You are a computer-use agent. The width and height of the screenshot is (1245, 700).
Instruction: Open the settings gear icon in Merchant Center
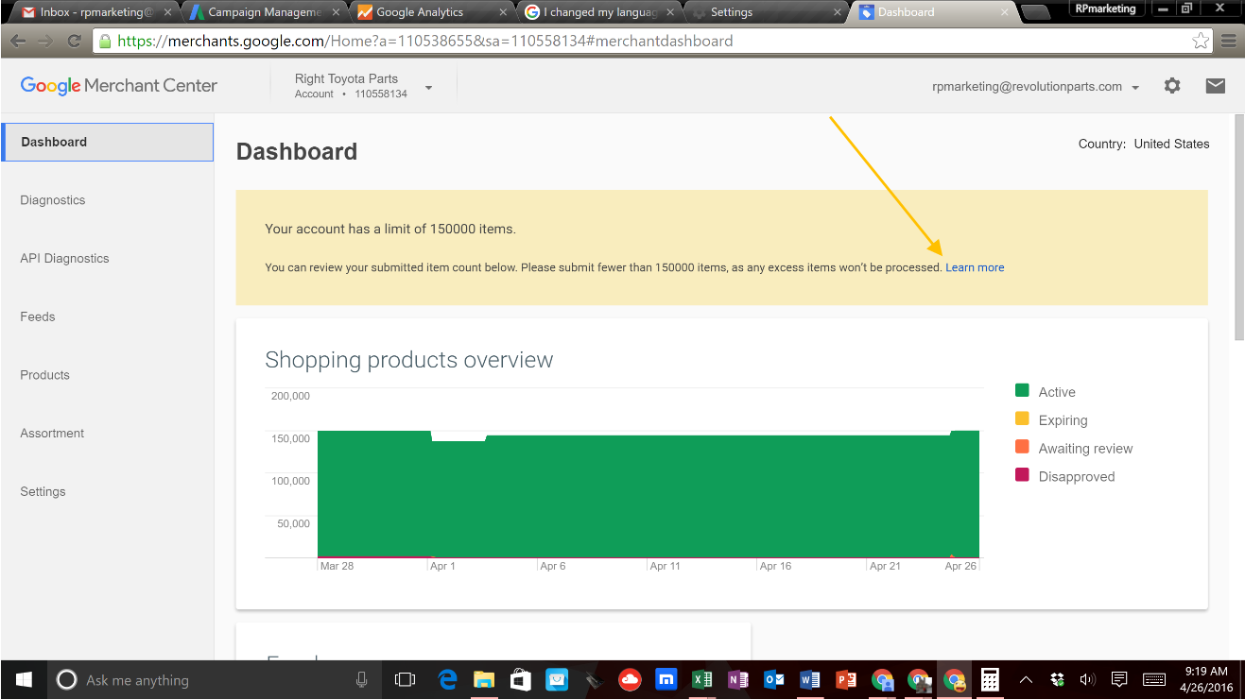point(1172,86)
